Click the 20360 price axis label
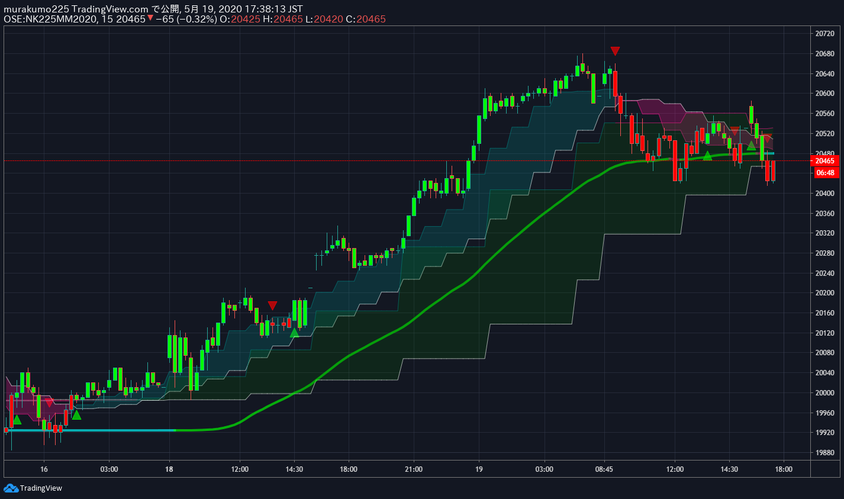 pos(825,214)
